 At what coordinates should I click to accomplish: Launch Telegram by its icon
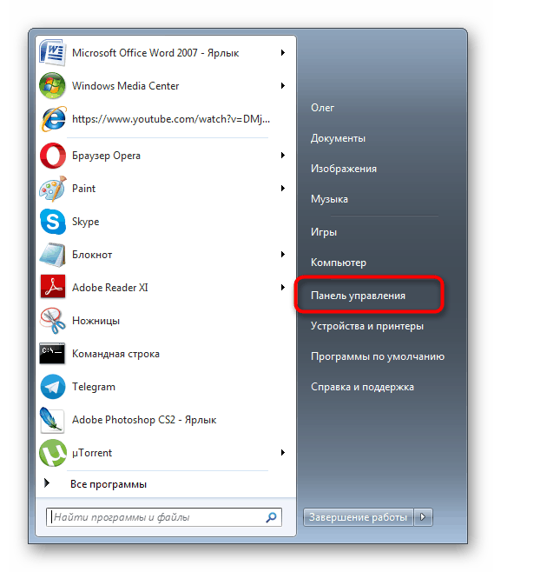coord(53,387)
